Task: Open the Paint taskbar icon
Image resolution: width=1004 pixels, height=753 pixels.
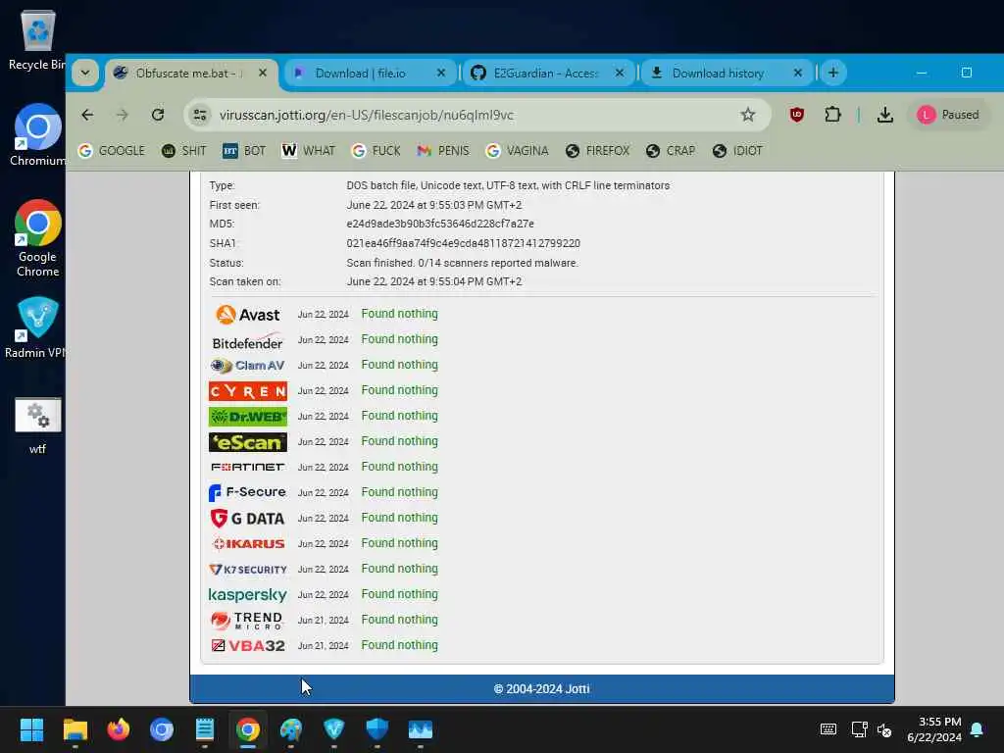Action: point(290,729)
